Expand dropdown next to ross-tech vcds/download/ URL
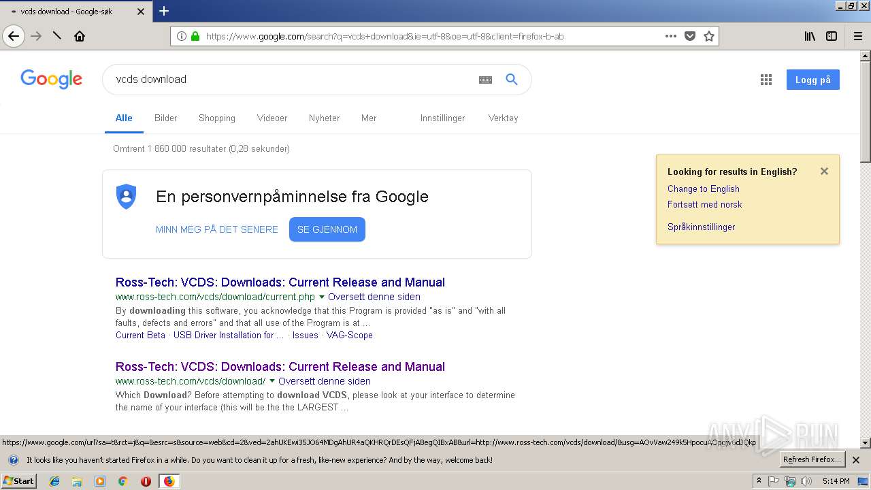This screenshot has width=871, height=490. (x=272, y=381)
